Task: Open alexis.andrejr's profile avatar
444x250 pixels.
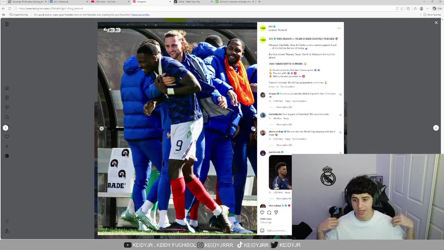Action: (263, 133)
